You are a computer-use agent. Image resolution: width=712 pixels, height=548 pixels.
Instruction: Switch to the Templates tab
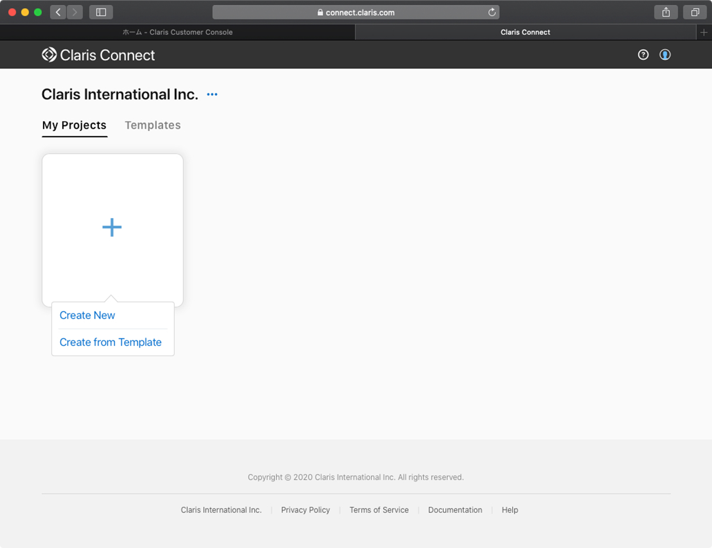coord(153,125)
